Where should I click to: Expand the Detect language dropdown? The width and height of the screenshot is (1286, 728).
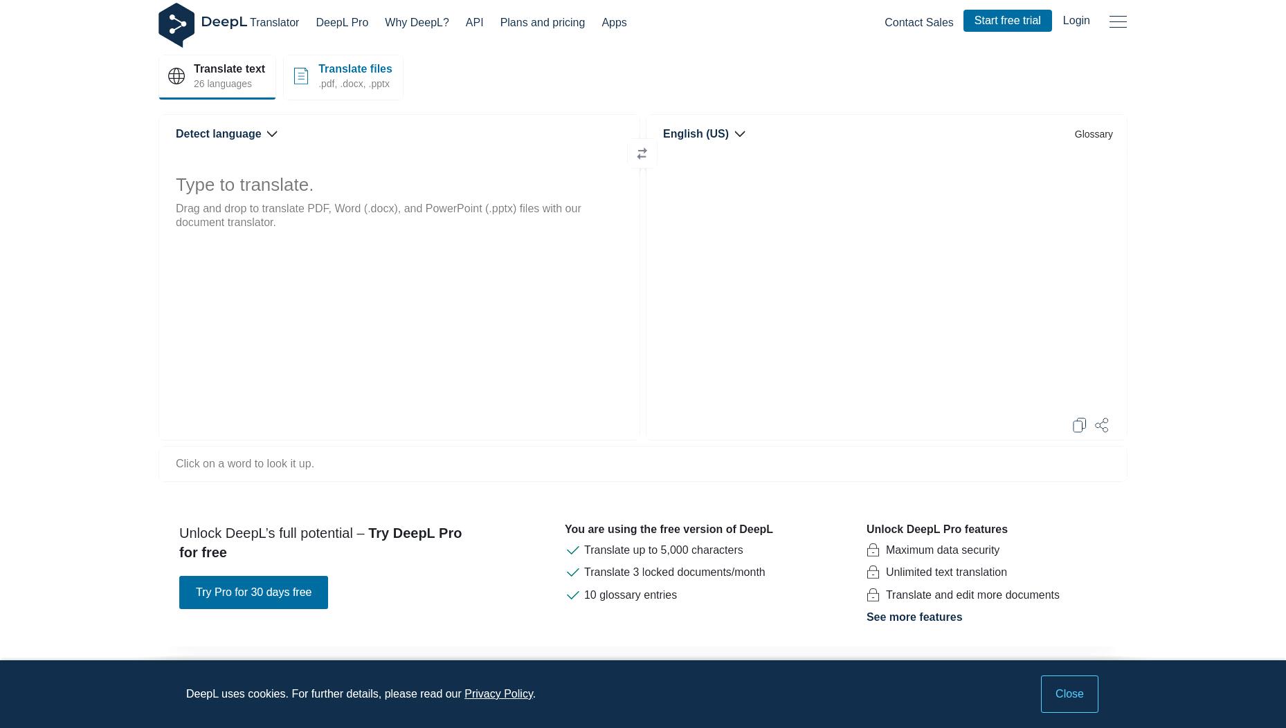226,134
